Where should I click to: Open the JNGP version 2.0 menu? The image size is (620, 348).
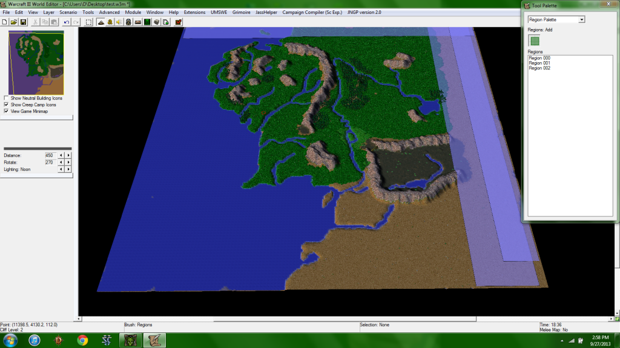pos(364,12)
